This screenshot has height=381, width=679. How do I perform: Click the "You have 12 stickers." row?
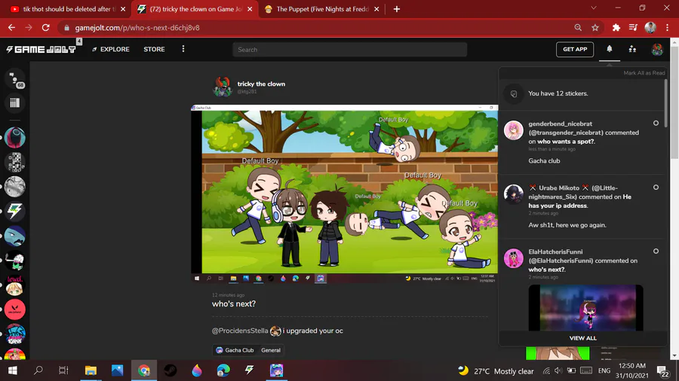pyautogui.click(x=582, y=93)
